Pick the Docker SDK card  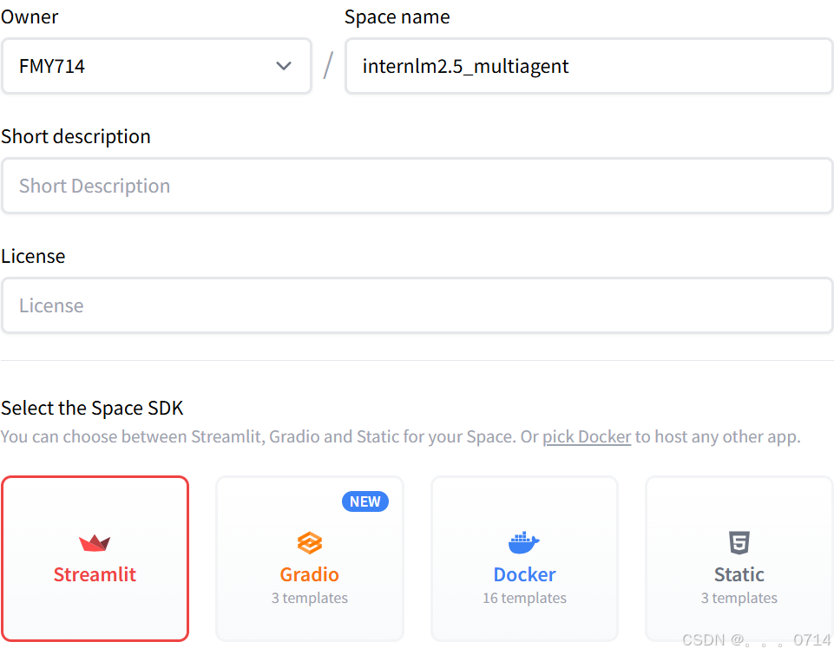[524, 558]
